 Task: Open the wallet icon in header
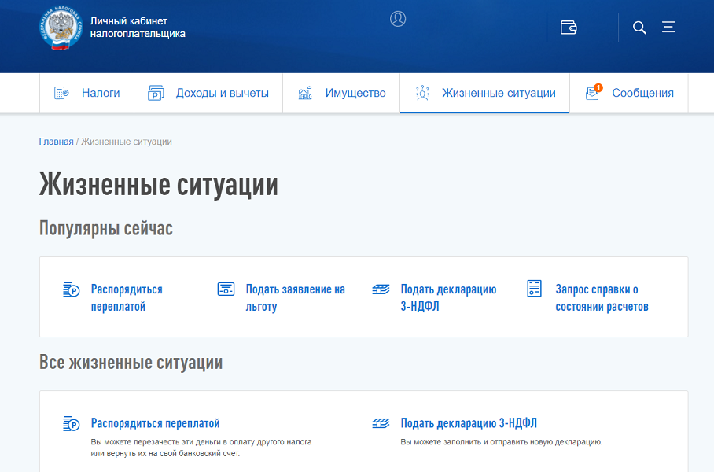click(x=569, y=28)
